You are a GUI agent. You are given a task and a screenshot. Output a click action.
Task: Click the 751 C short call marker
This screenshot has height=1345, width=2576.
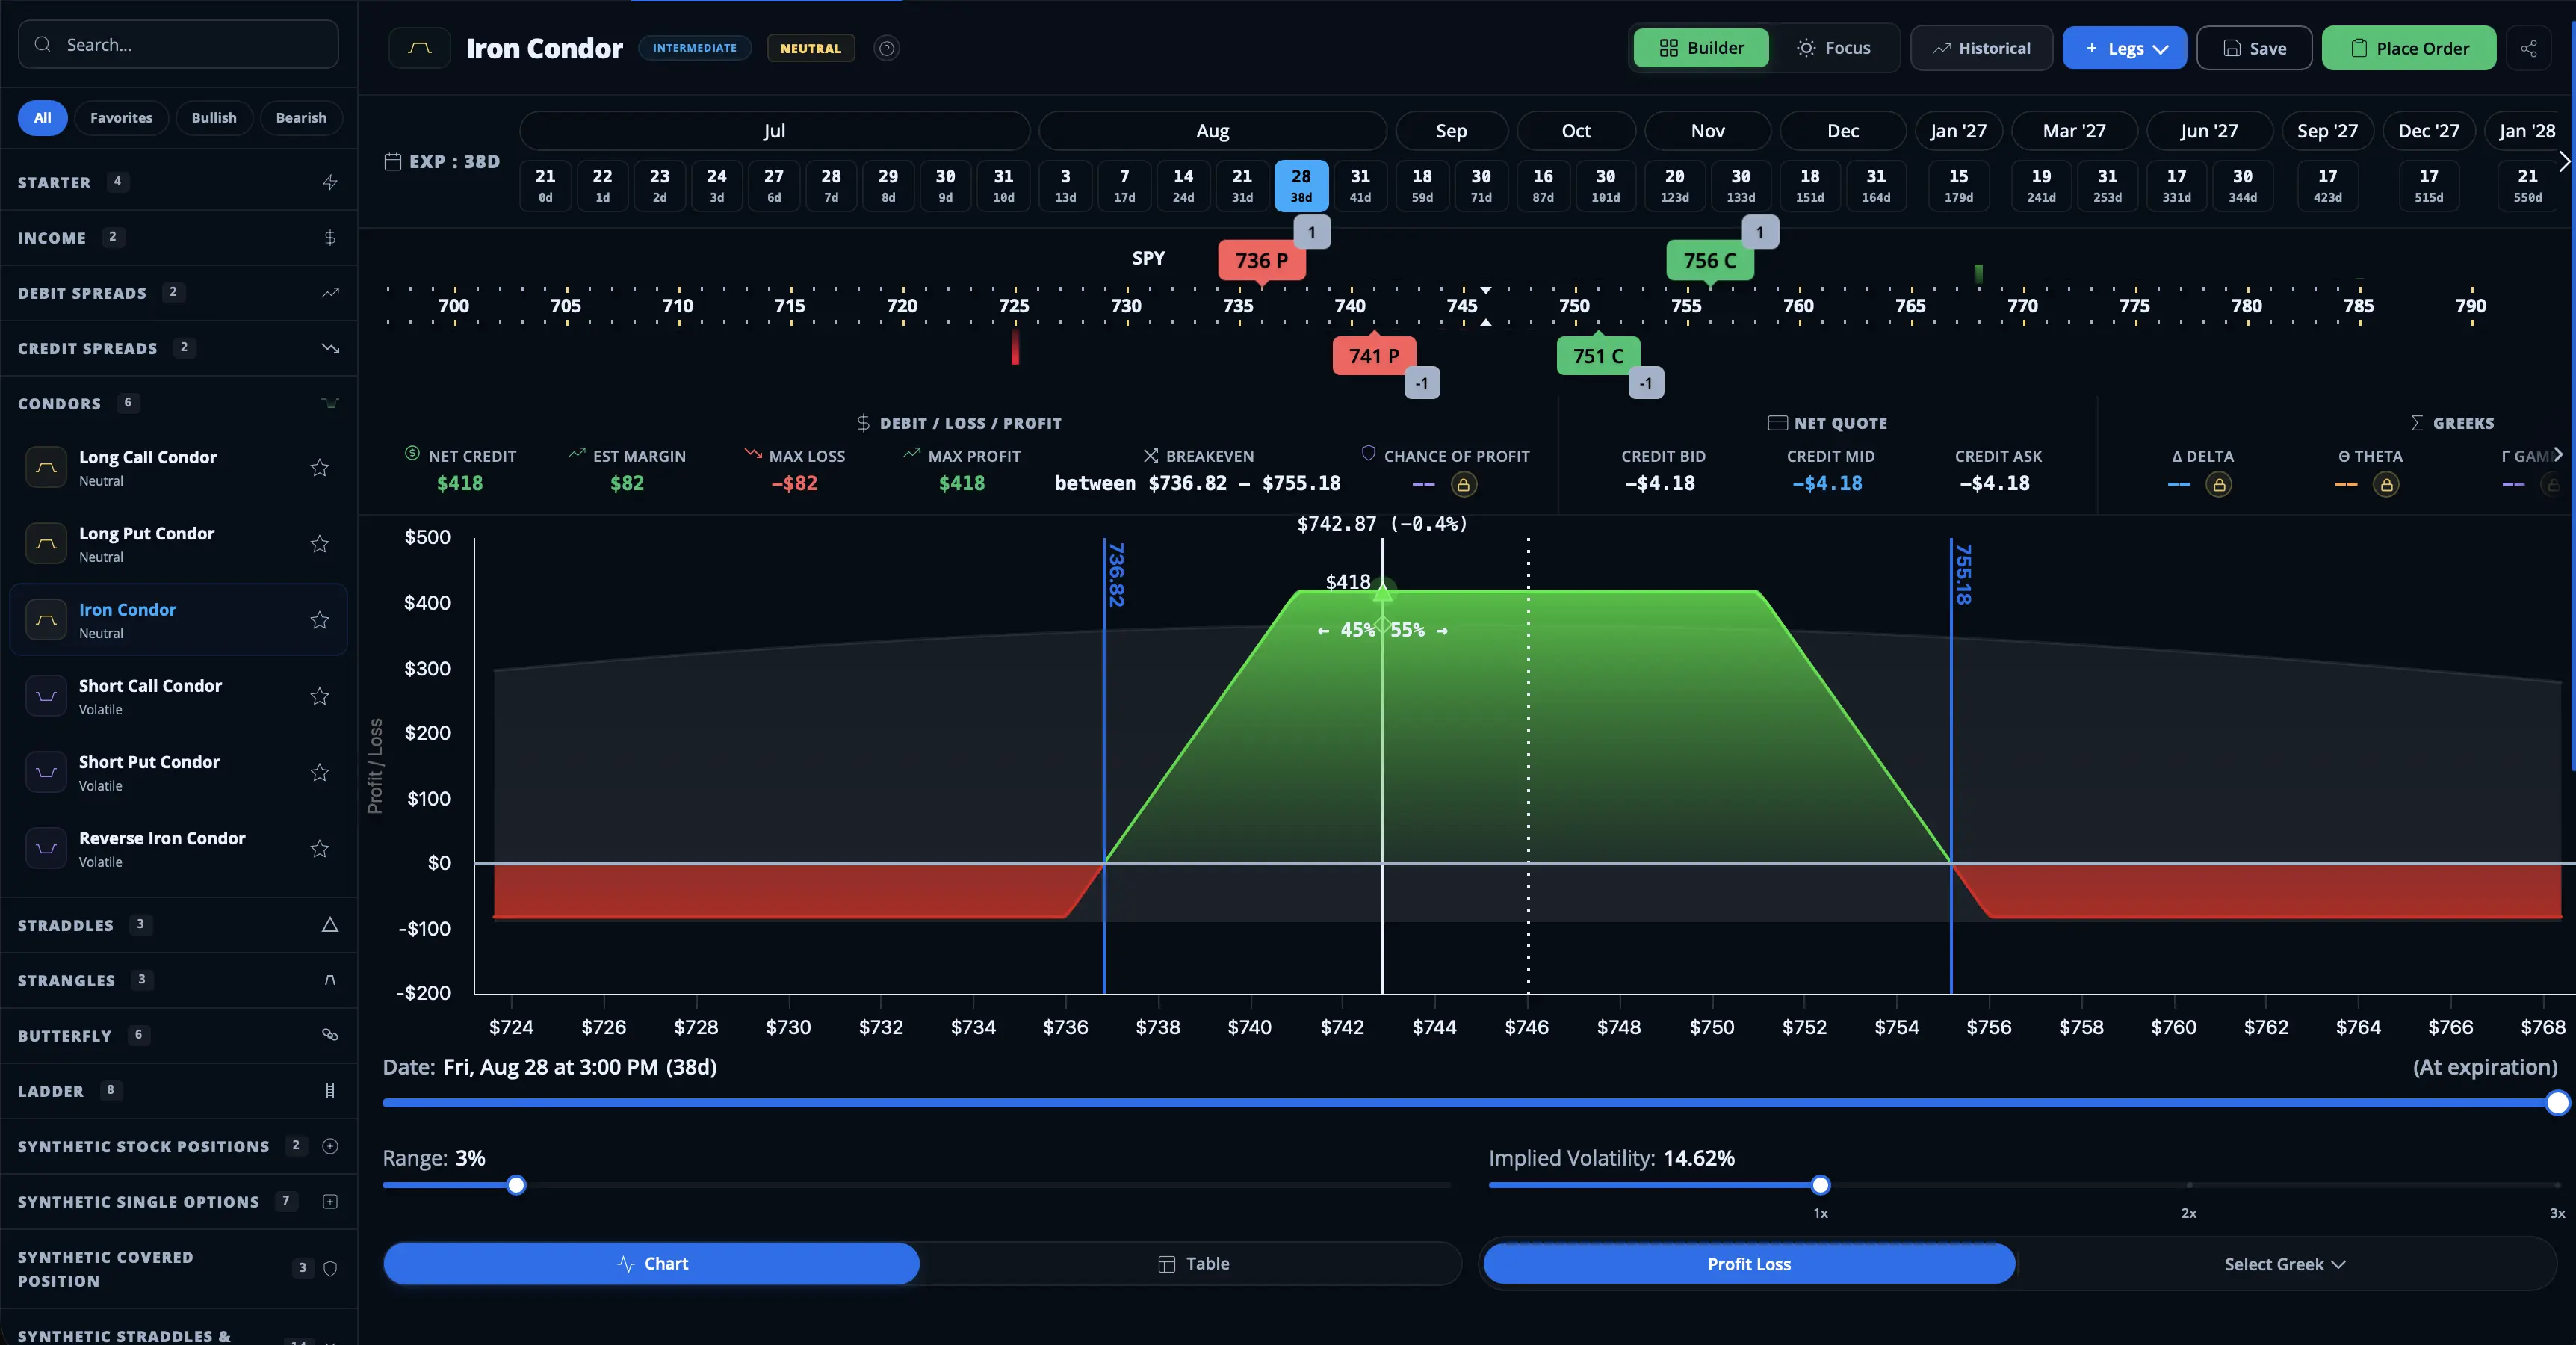[1597, 356]
